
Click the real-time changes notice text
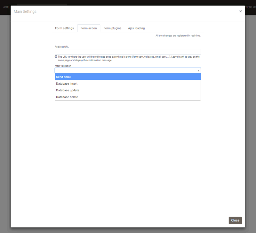(x=178, y=36)
